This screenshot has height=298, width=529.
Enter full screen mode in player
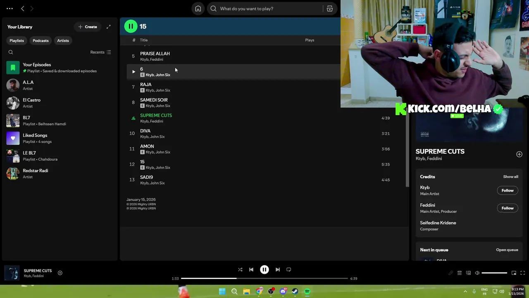coord(522,273)
